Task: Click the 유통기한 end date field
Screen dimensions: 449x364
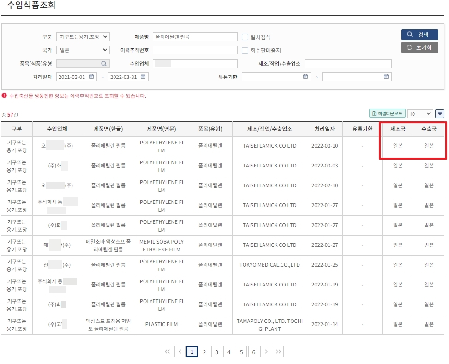Action: 357,77
